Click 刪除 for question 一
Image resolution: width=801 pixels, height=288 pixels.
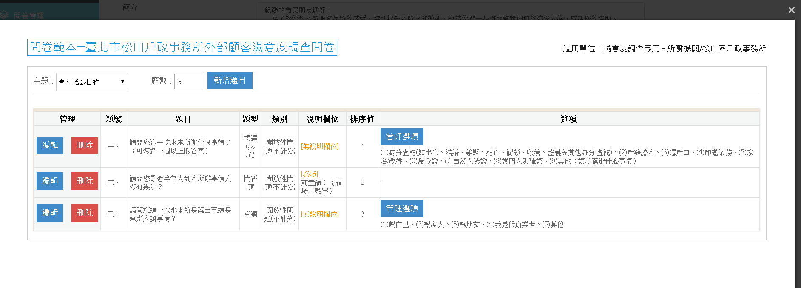click(x=85, y=145)
